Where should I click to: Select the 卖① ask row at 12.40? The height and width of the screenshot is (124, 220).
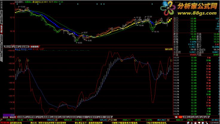tap(196, 18)
